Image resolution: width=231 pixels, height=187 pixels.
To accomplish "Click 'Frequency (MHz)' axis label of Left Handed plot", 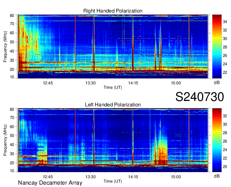I will click(x=5, y=140).
